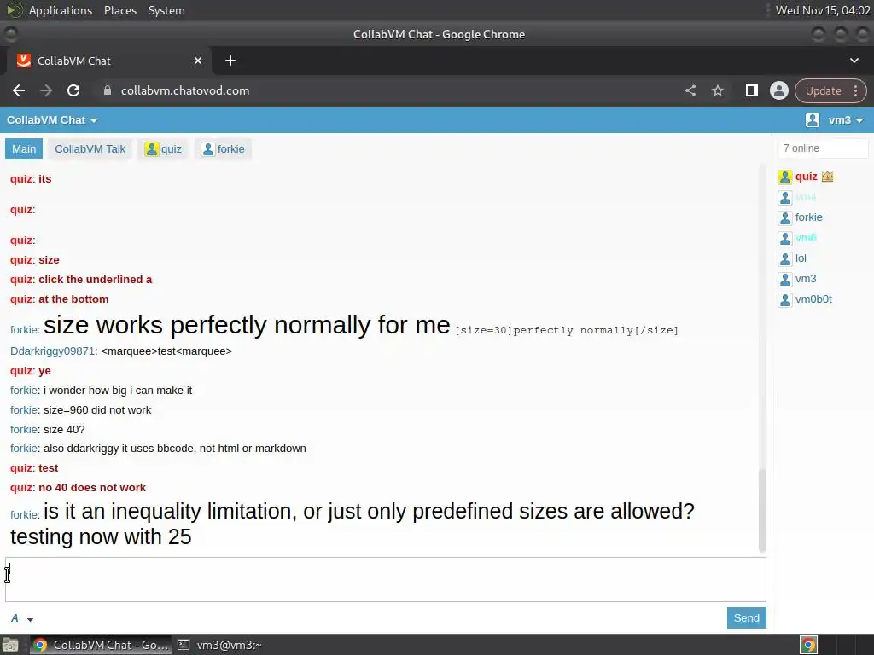Open the CollabVM Chat dropdown menu
The width and height of the screenshot is (874, 655).
click(x=52, y=120)
